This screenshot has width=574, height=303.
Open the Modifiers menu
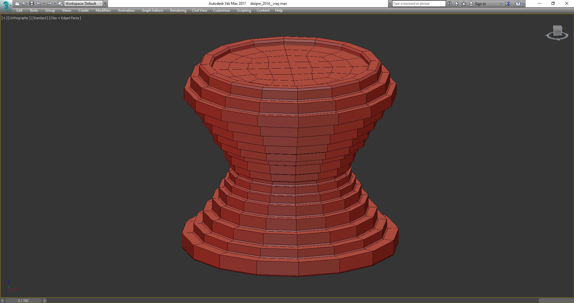coord(103,10)
